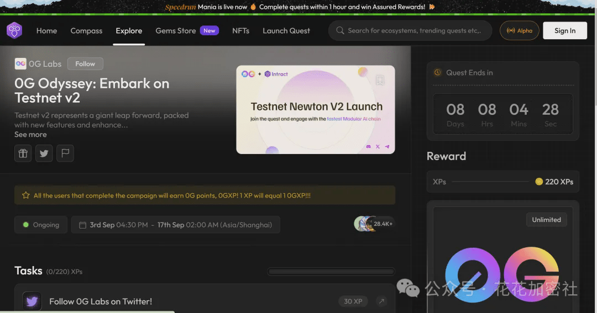Bookmark the quest using banner icon
597x313 pixels.
380,81
